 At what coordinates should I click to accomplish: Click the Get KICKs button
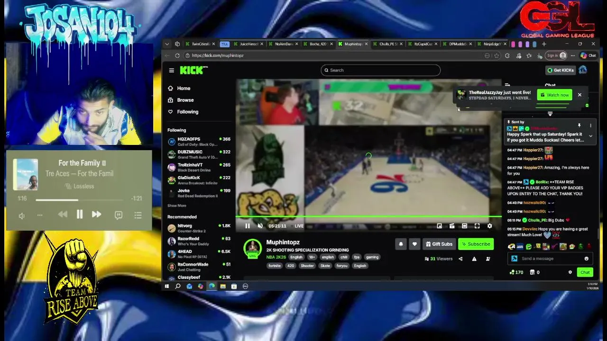coord(560,70)
